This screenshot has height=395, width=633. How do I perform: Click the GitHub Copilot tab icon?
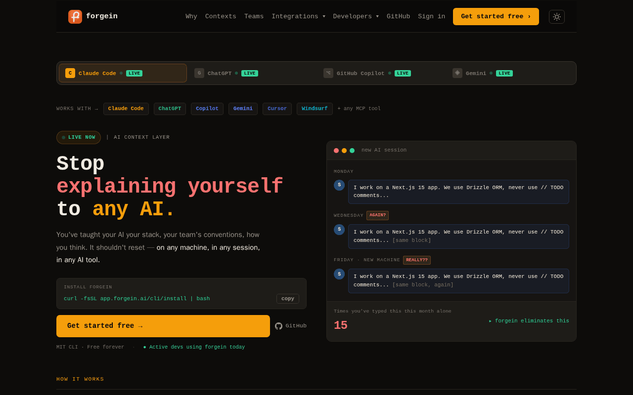328,73
